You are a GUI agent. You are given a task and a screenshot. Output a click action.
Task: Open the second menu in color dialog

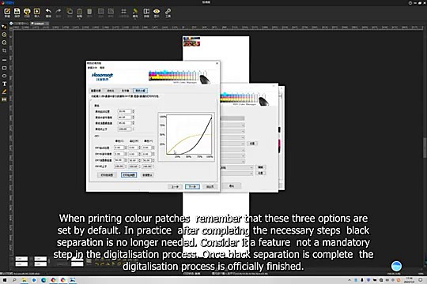coord(102,67)
